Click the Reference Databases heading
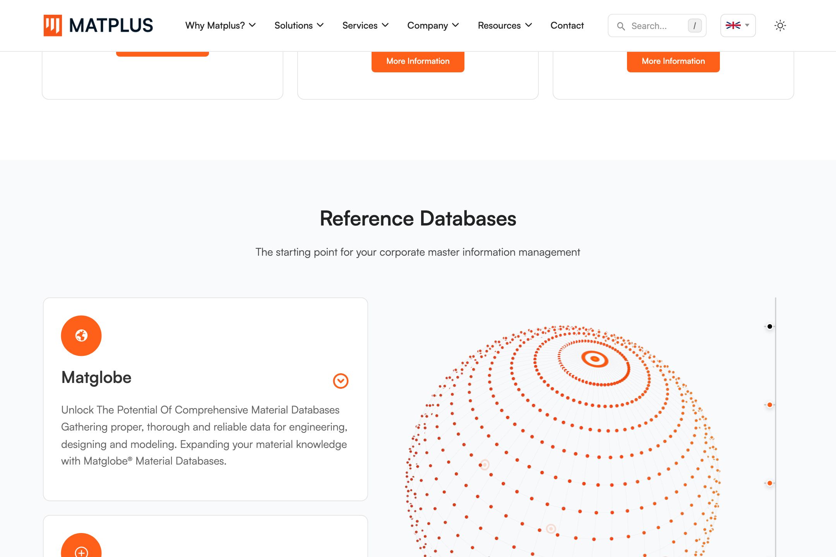Image resolution: width=836 pixels, height=557 pixels. click(418, 219)
